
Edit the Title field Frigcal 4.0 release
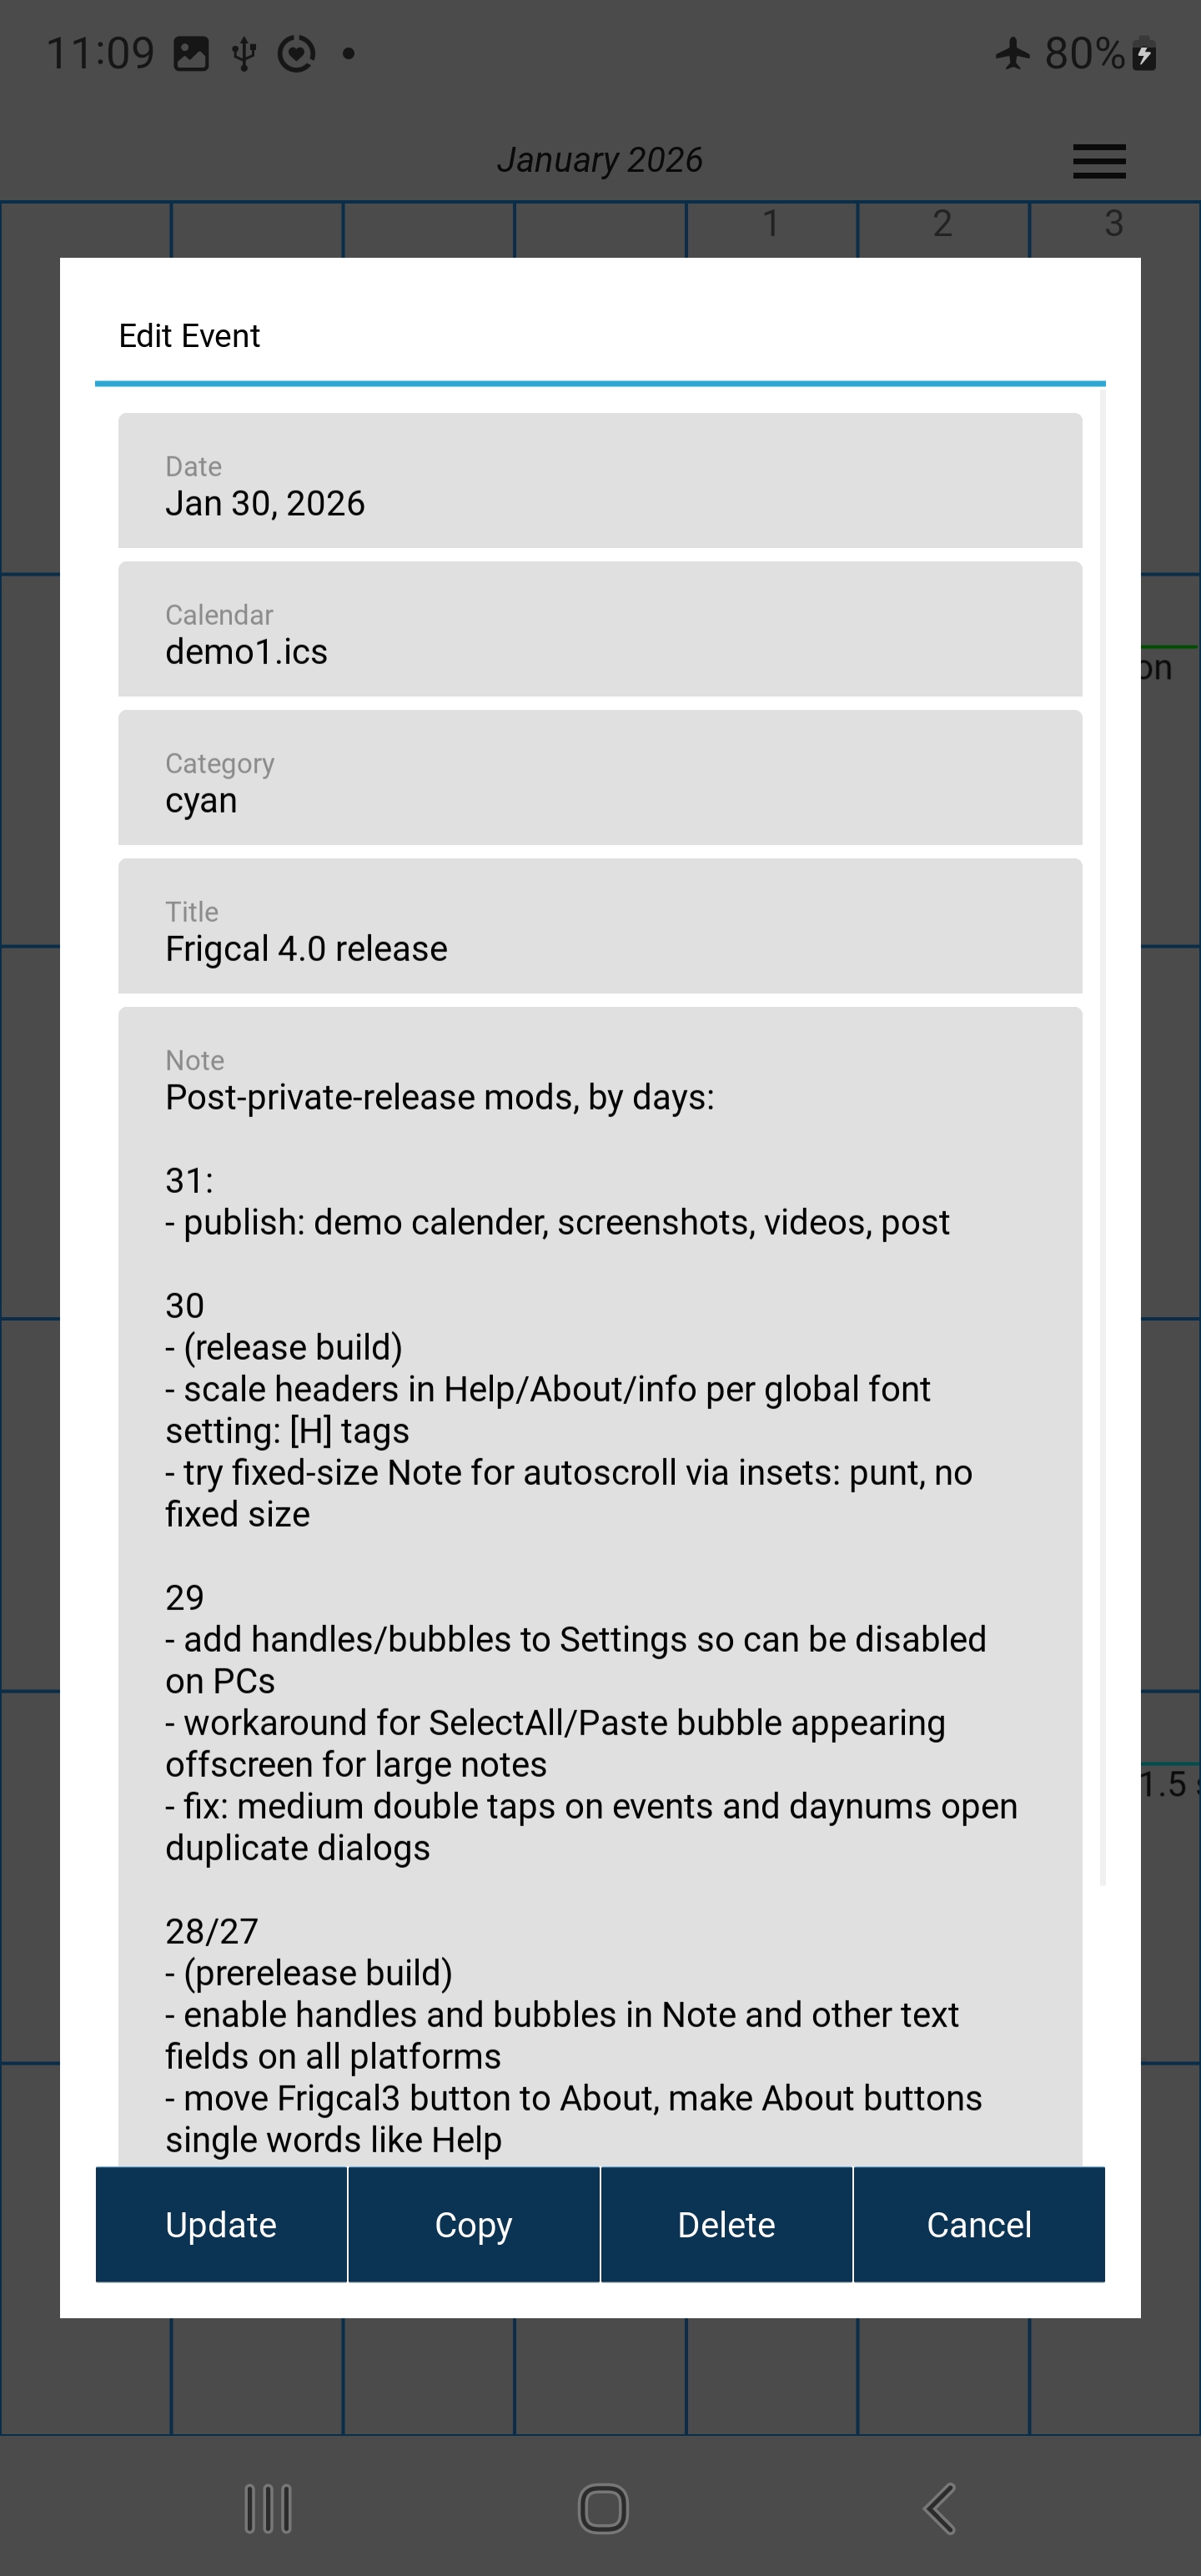click(x=600, y=926)
